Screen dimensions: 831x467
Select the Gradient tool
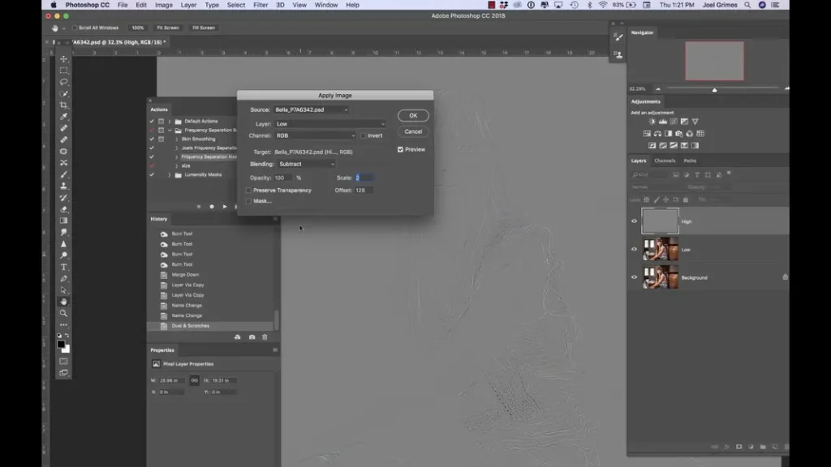pos(63,221)
